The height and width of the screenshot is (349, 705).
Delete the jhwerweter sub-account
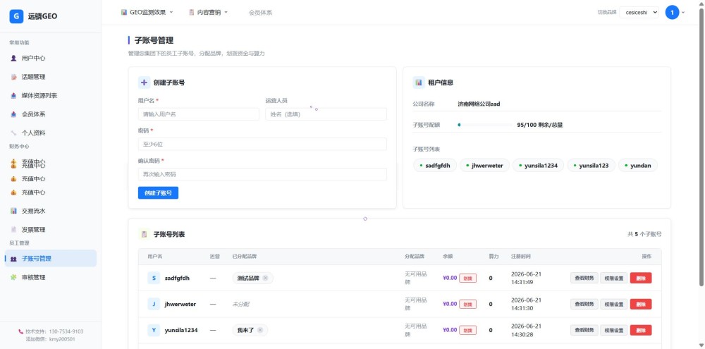(641, 304)
